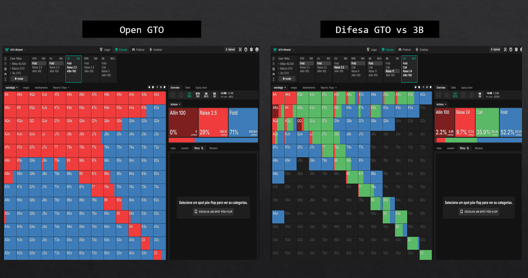Click the help icon in the Difesa GTO window
Screen dimensions: 528x278
(x=511, y=49)
